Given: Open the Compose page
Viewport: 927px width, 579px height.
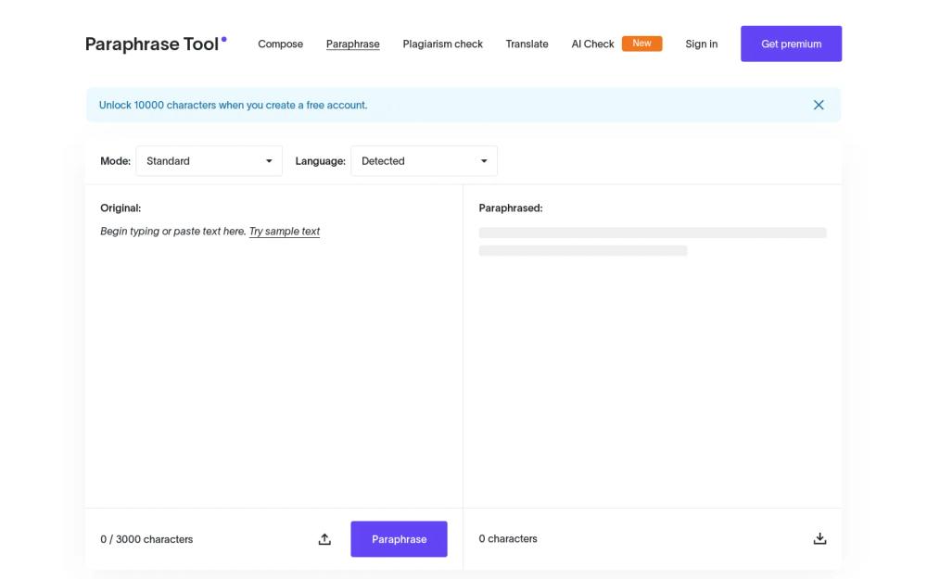Looking at the screenshot, I should tap(280, 44).
